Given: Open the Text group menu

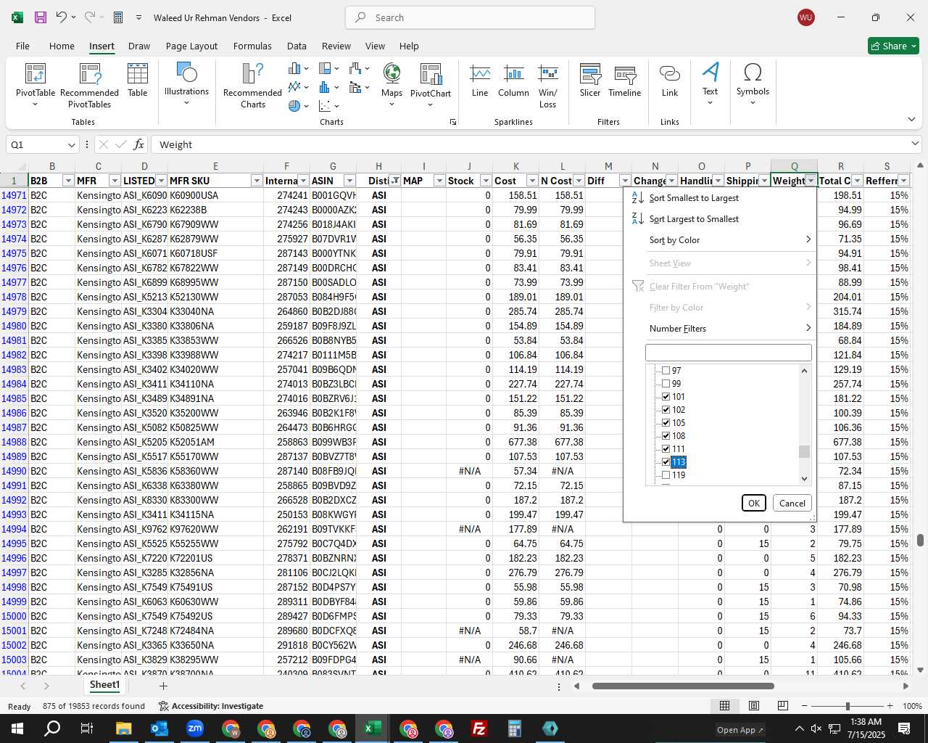Looking at the screenshot, I should click(x=710, y=83).
